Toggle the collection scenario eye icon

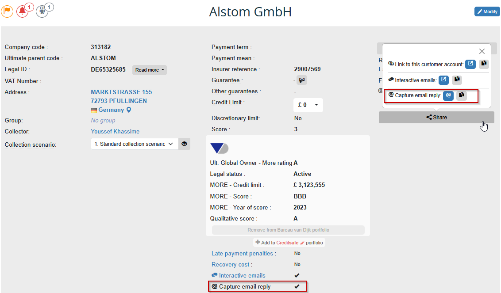tap(185, 144)
